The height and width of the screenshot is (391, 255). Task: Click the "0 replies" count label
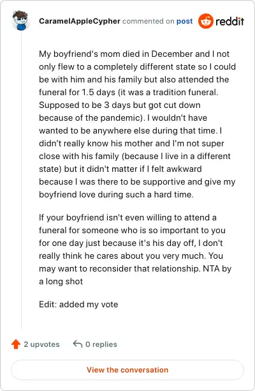pos(101,344)
